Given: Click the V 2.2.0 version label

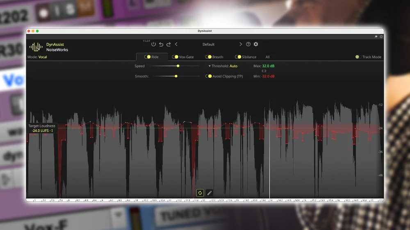Looking at the screenshot, I should pyautogui.click(x=146, y=41).
